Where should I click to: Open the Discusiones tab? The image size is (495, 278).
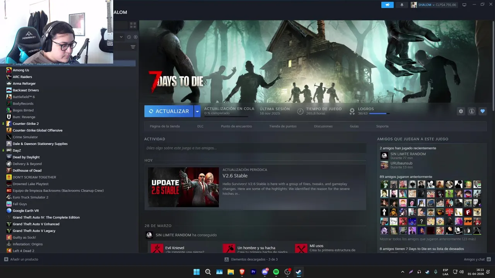point(323,126)
